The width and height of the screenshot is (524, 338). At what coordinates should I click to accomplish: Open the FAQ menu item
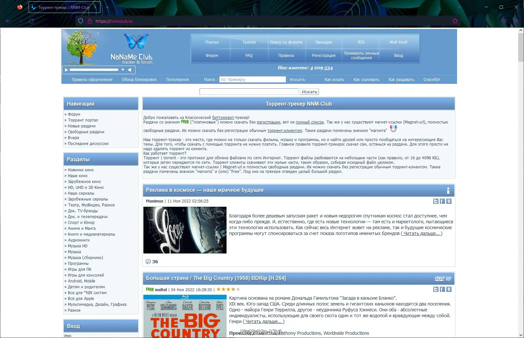coord(249,56)
